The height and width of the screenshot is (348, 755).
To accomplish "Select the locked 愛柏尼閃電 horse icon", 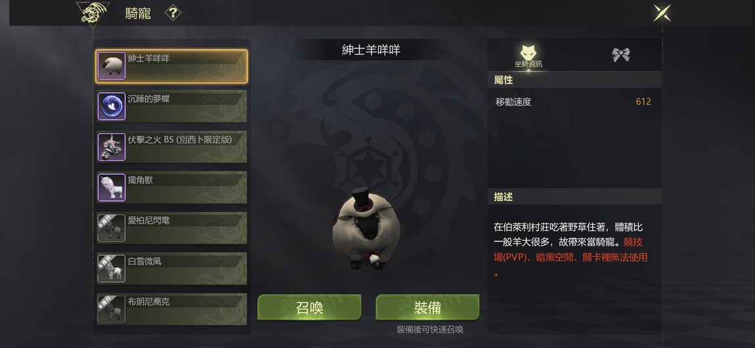I will (112, 228).
